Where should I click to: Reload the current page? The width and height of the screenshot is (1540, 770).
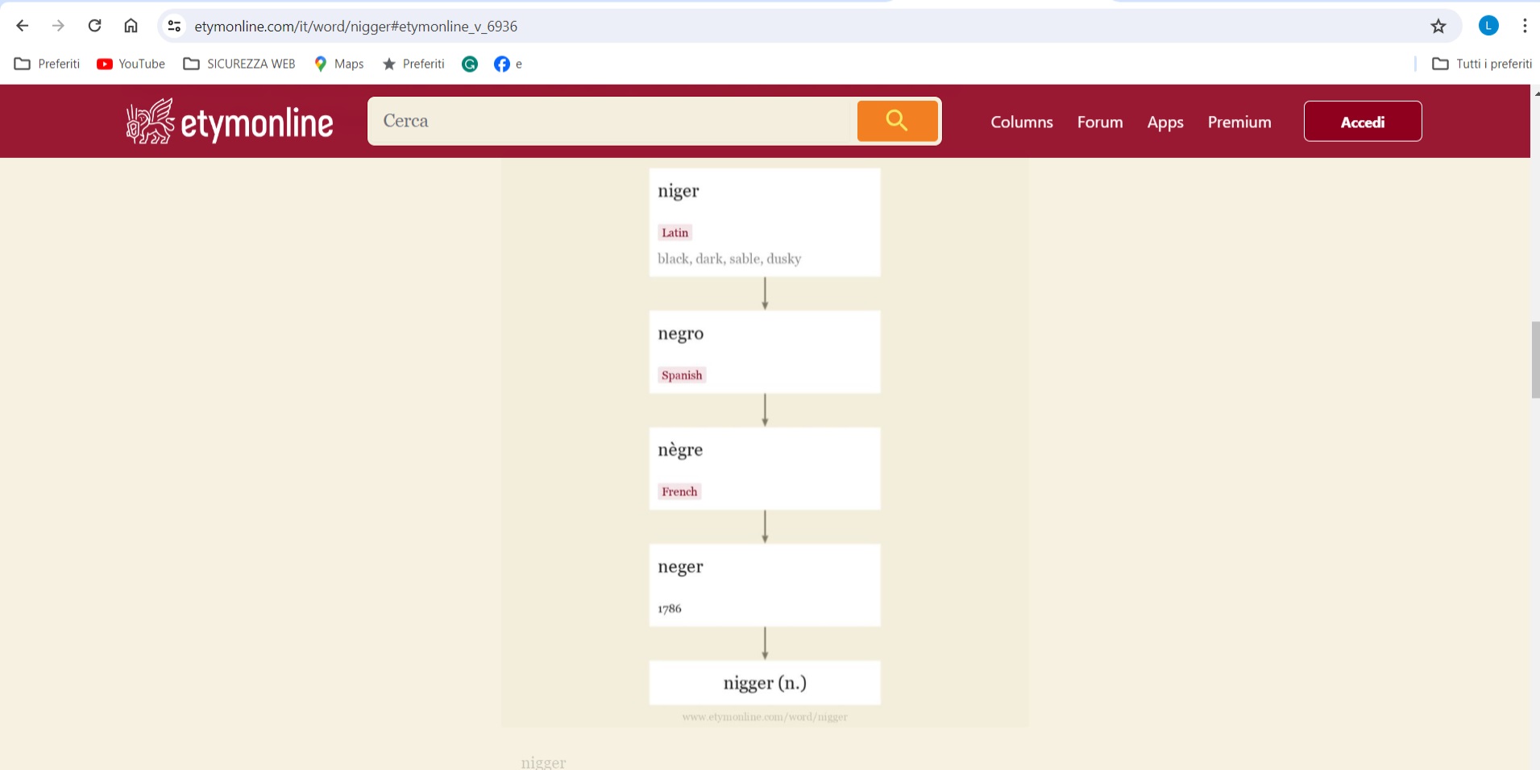pos(94,26)
